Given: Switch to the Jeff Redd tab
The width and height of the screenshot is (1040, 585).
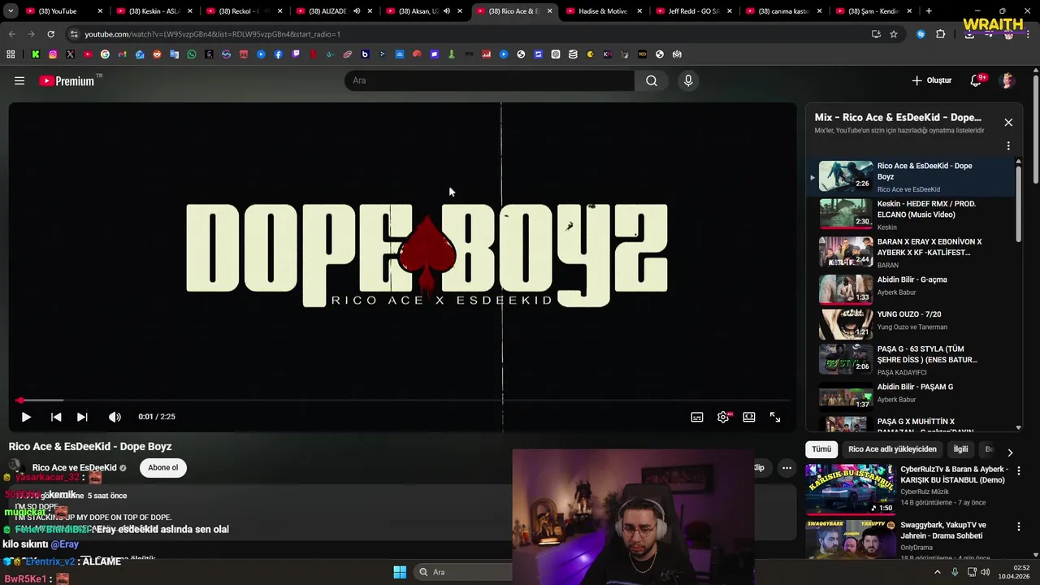Looking at the screenshot, I should click(x=693, y=11).
